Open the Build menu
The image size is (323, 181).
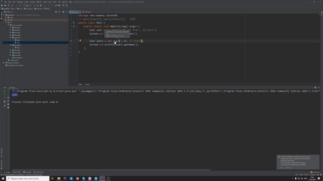45,2
